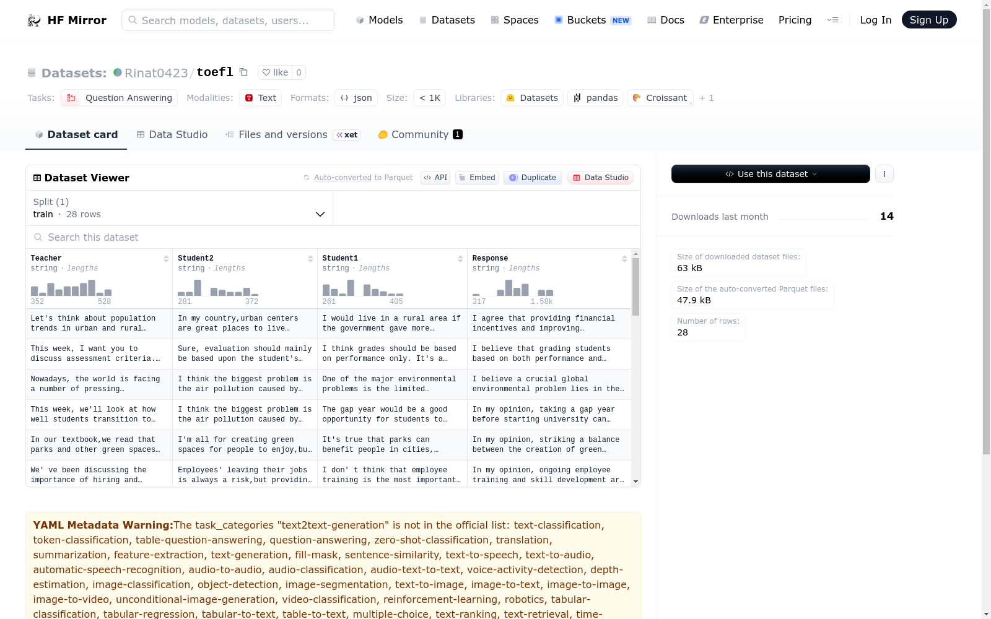
Task: Click the Dataset Viewer heading grid icon
Action: point(37,178)
